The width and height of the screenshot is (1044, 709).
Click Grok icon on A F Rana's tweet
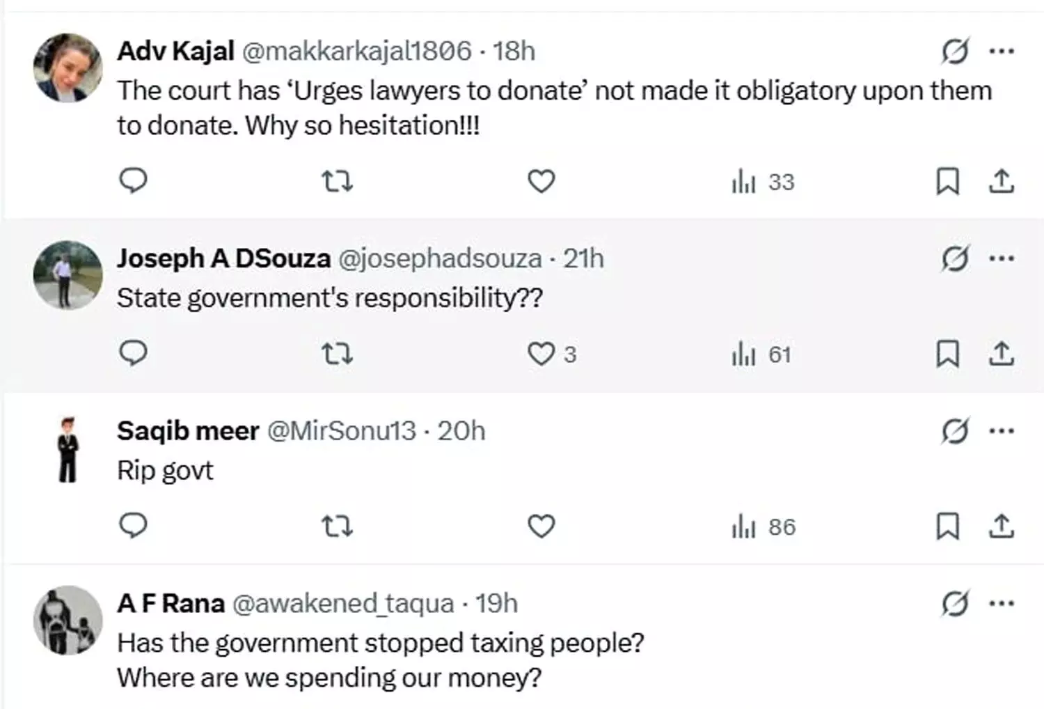pos(954,603)
